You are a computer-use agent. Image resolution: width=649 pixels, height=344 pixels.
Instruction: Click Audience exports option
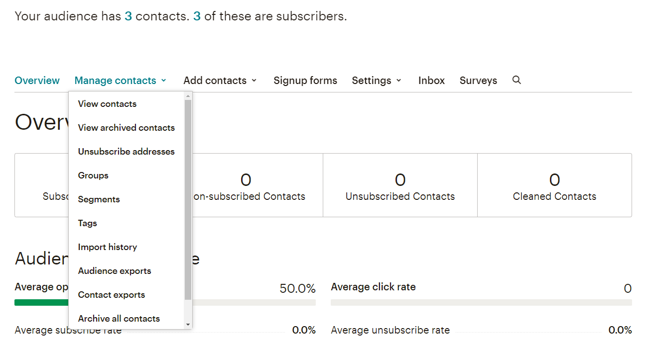(x=114, y=271)
